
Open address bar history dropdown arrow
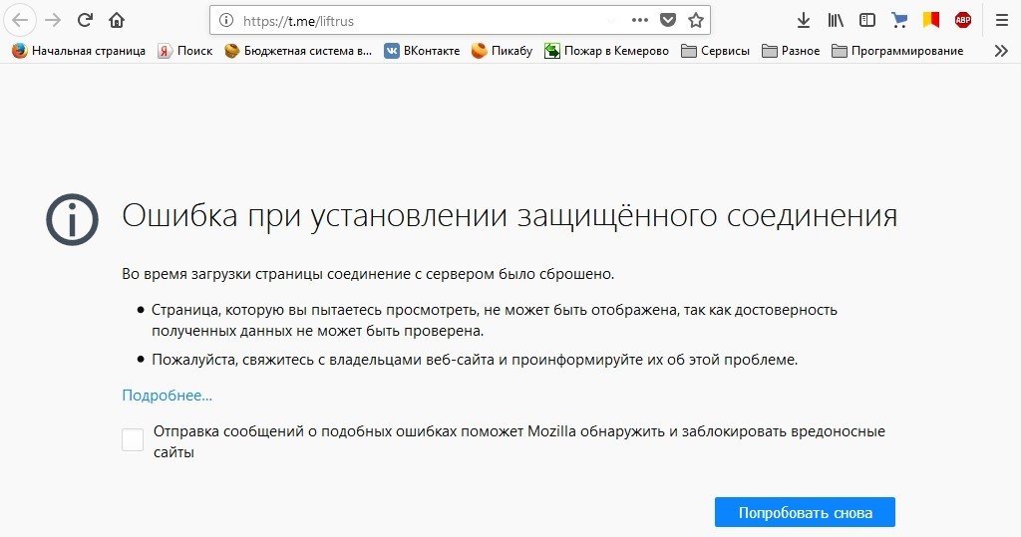coord(611,20)
